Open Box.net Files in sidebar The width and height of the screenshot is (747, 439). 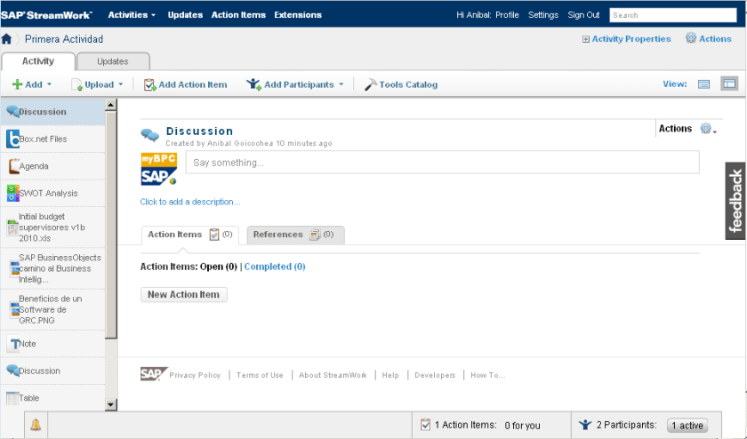[x=43, y=140]
